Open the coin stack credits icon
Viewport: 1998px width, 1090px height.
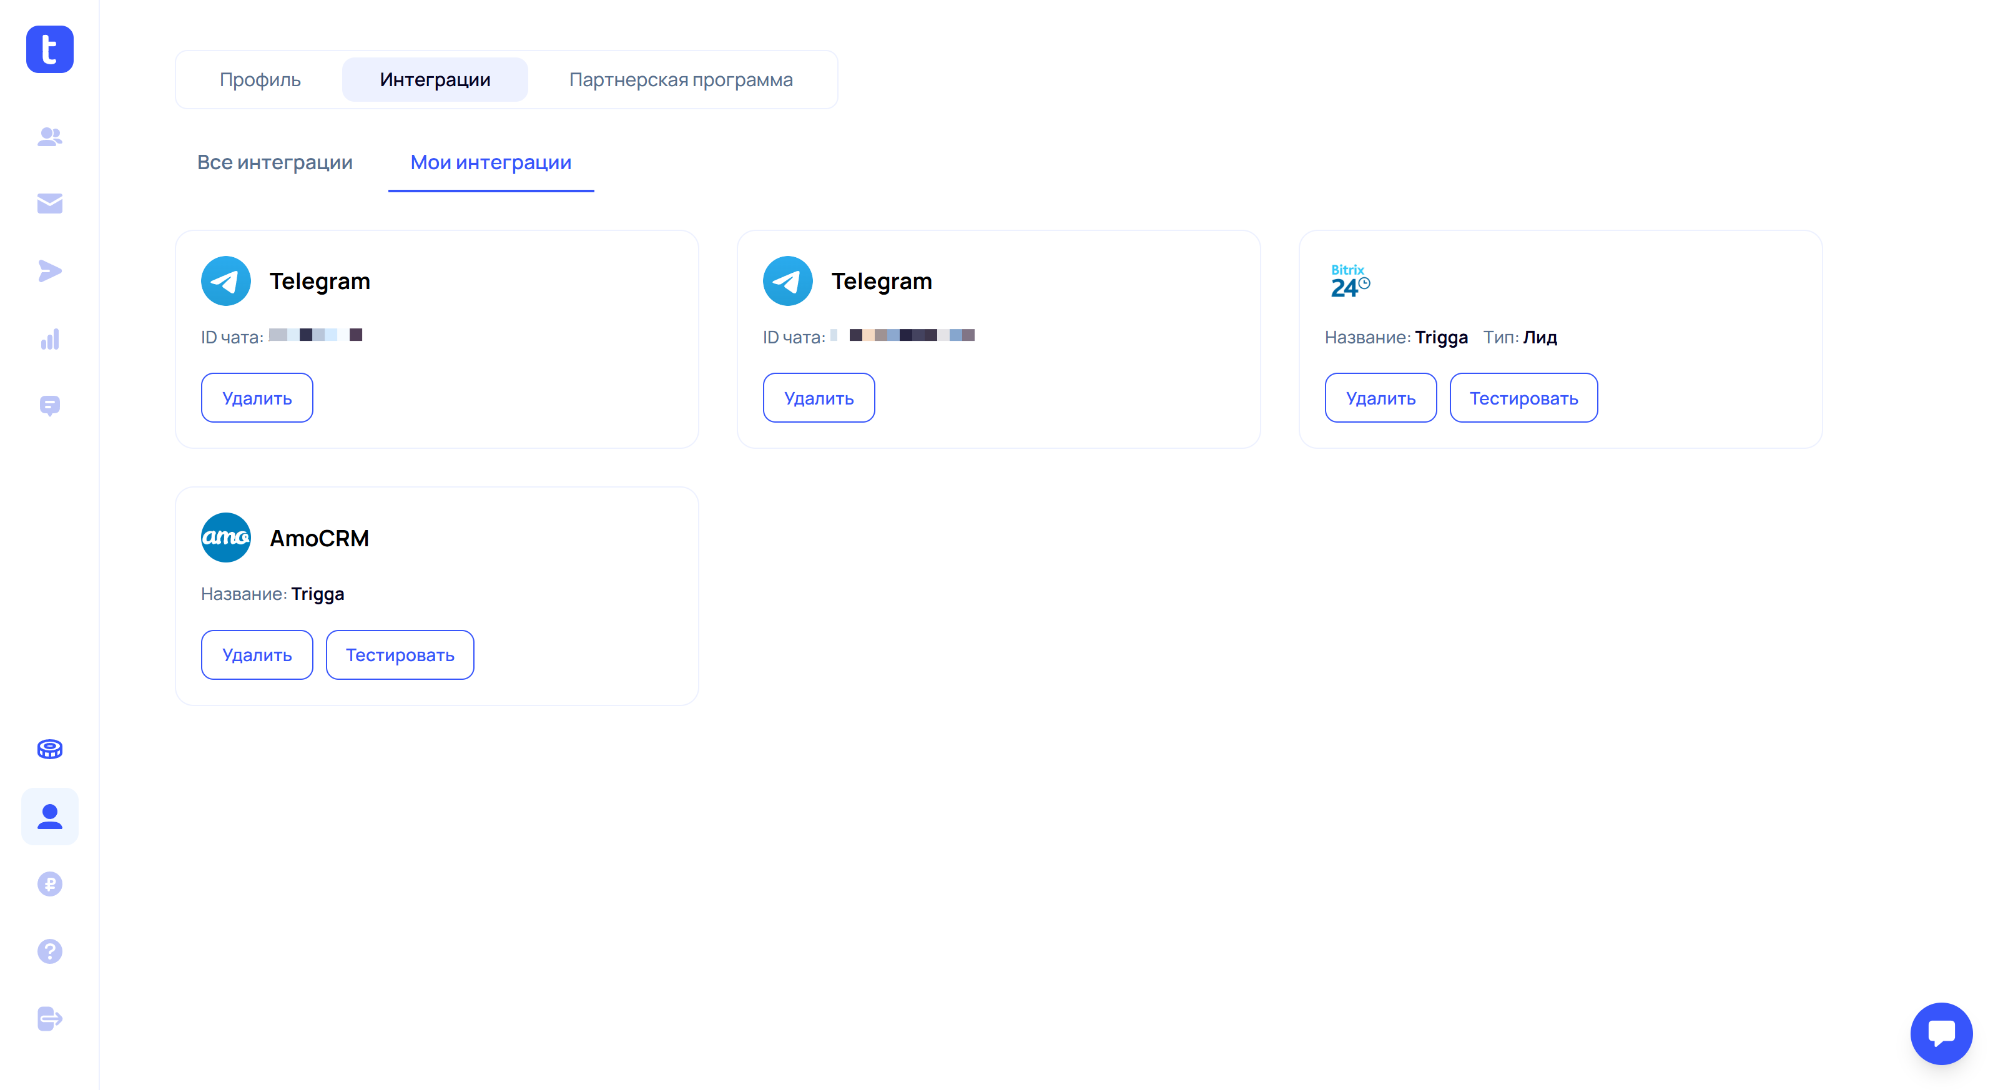(50, 749)
